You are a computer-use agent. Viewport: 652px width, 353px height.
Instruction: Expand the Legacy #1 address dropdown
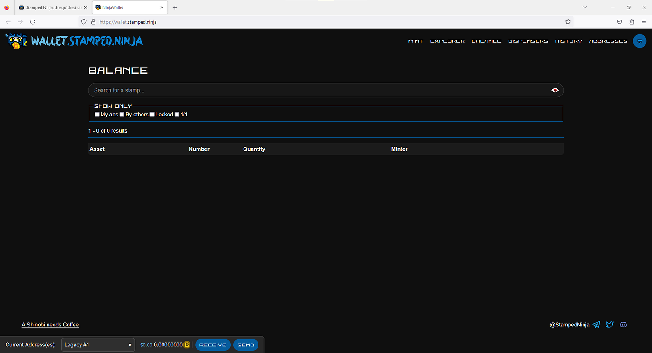[x=98, y=345]
